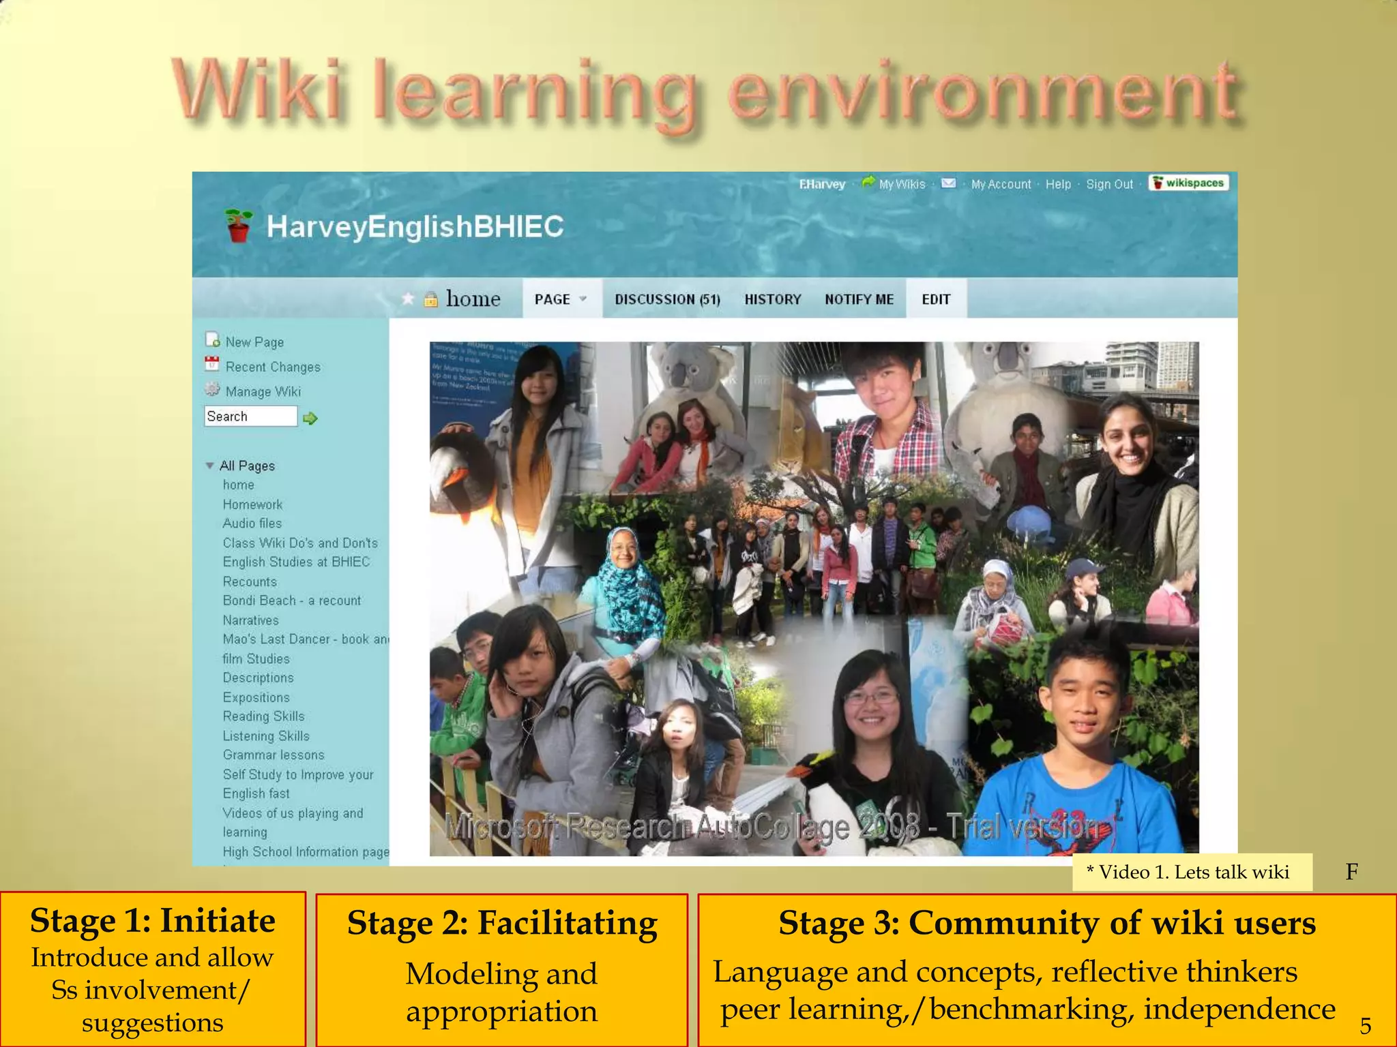The width and height of the screenshot is (1397, 1047).
Task: Click the Manage Wiki gear icon
Action: tap(212, 389)
